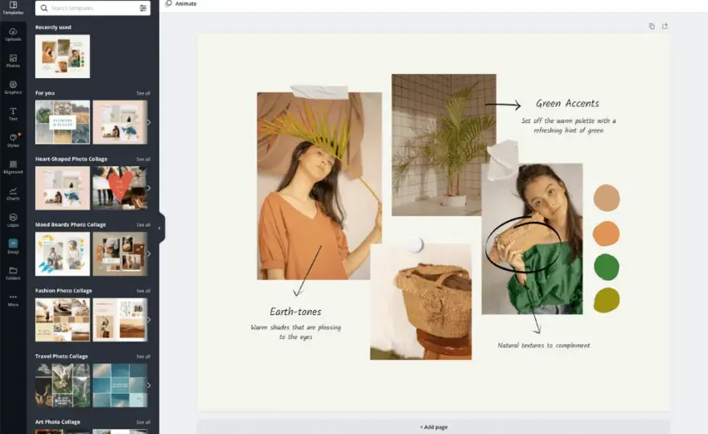Screen dimensions: 708x434
Task: See all Heart-Shaped Photo Collage templates
Action: [143, 159]
